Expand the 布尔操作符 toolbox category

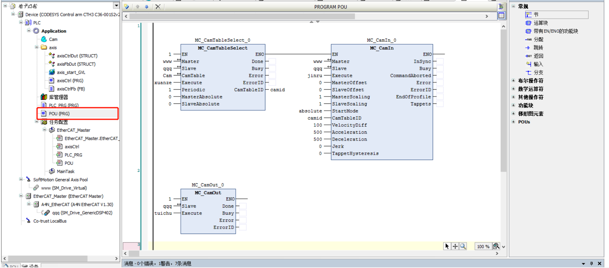pyautogui.click(x=513, y=81)
